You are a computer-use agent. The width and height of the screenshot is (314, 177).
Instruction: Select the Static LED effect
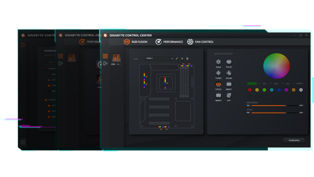tap(218, 62)
